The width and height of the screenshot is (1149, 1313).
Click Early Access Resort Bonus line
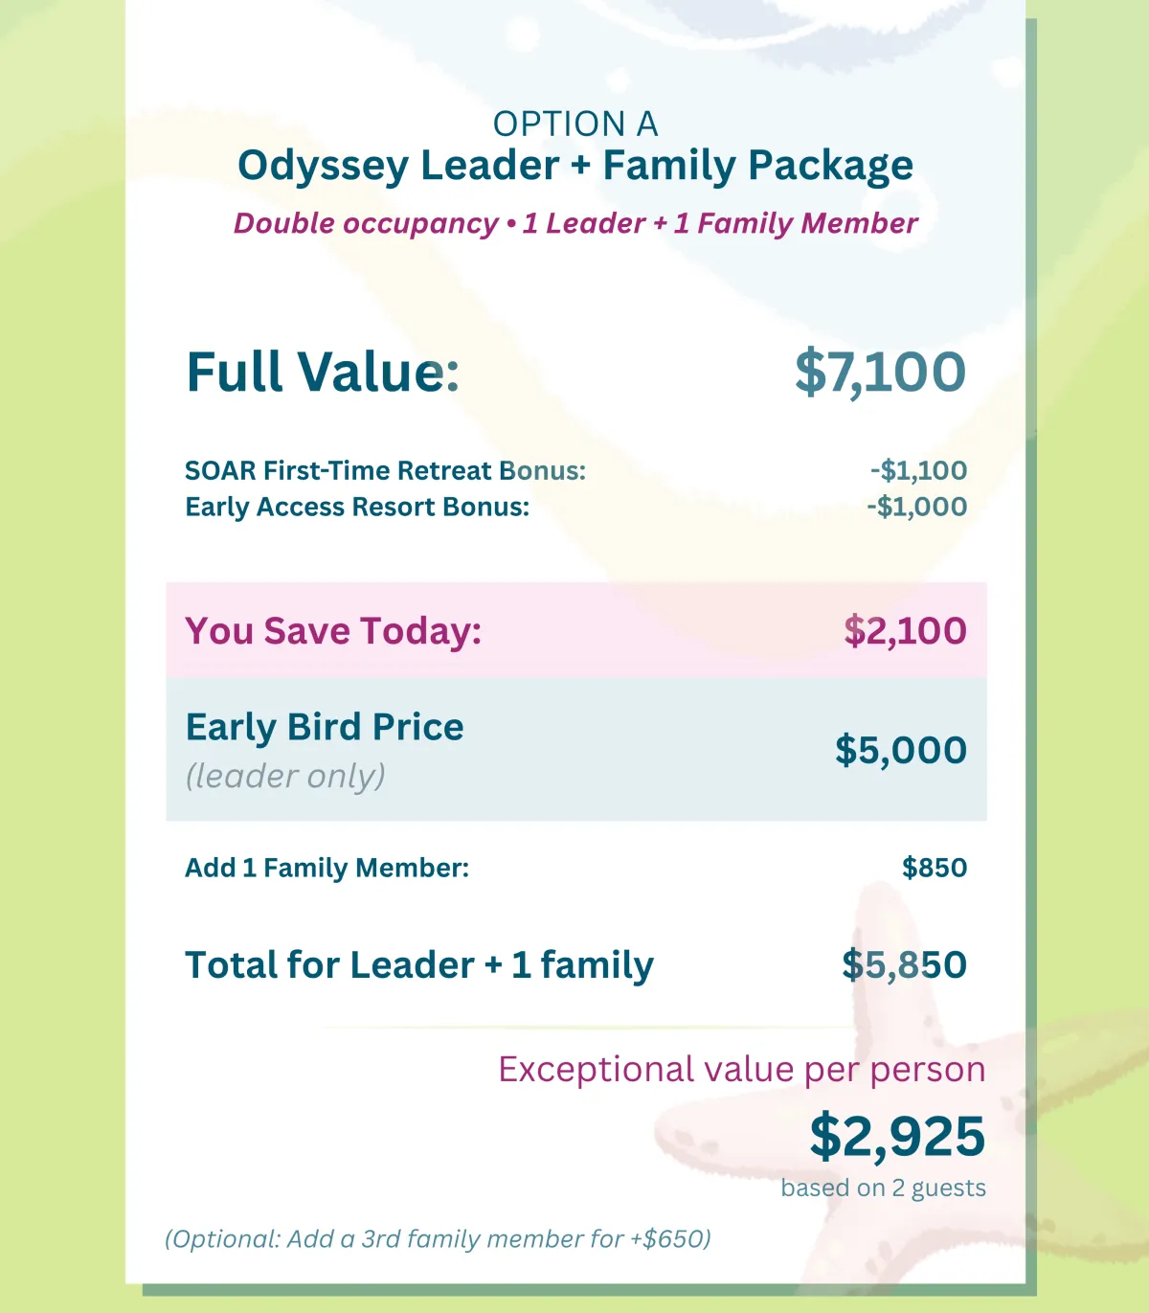pyautogui.click(x=357, y=507)
